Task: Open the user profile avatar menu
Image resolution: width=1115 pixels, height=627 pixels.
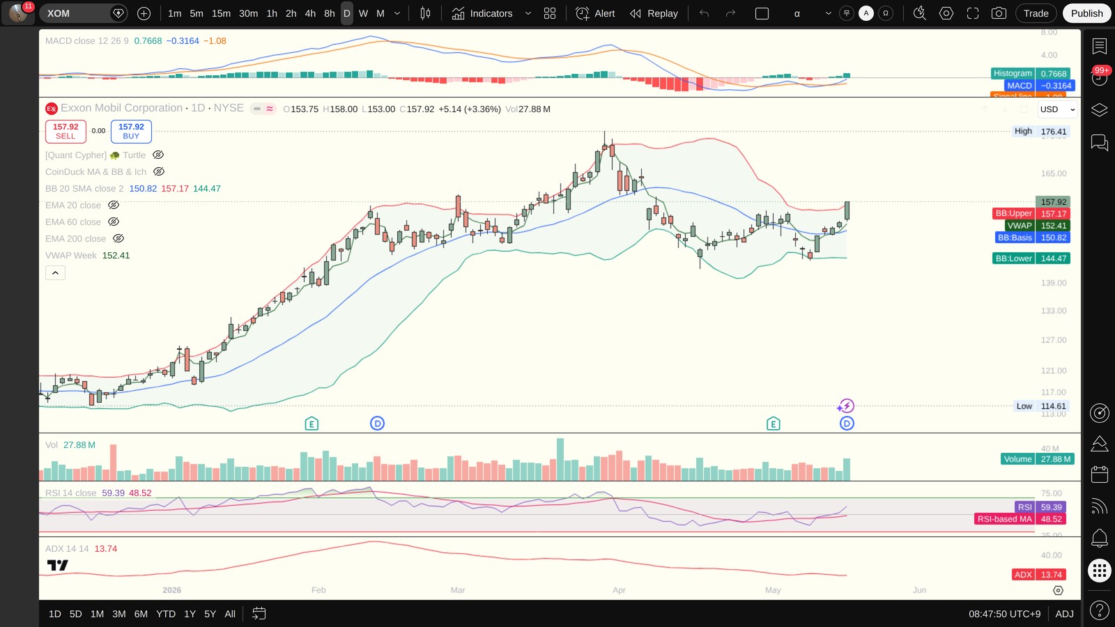Action: tap(18, 13)
